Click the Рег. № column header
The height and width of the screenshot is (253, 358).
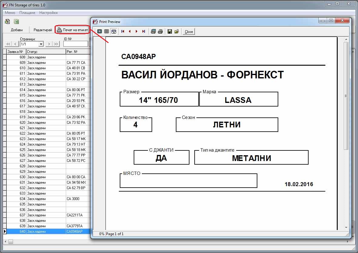point(78,52)
